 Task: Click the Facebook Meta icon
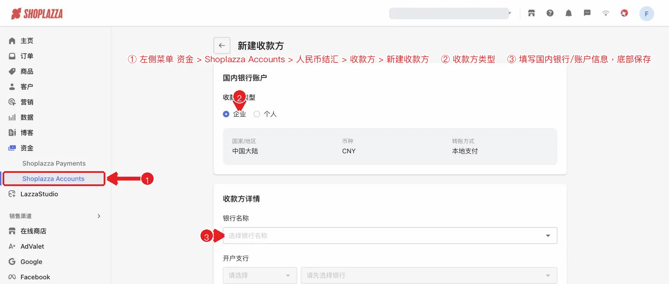12,277
